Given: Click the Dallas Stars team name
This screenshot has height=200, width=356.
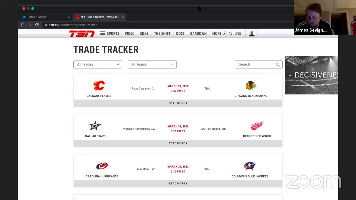Looking at the screenshot, I should (x=95, y=136).
